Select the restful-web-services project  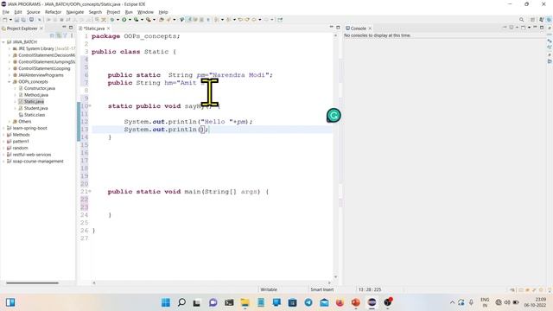pos(32,155)
